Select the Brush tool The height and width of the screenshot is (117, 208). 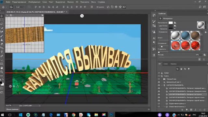pos(2,36)
